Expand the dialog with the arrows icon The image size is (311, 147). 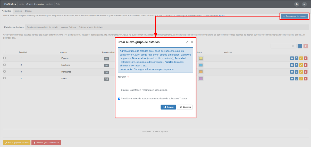pyautogui.click(x=187, y=42)
